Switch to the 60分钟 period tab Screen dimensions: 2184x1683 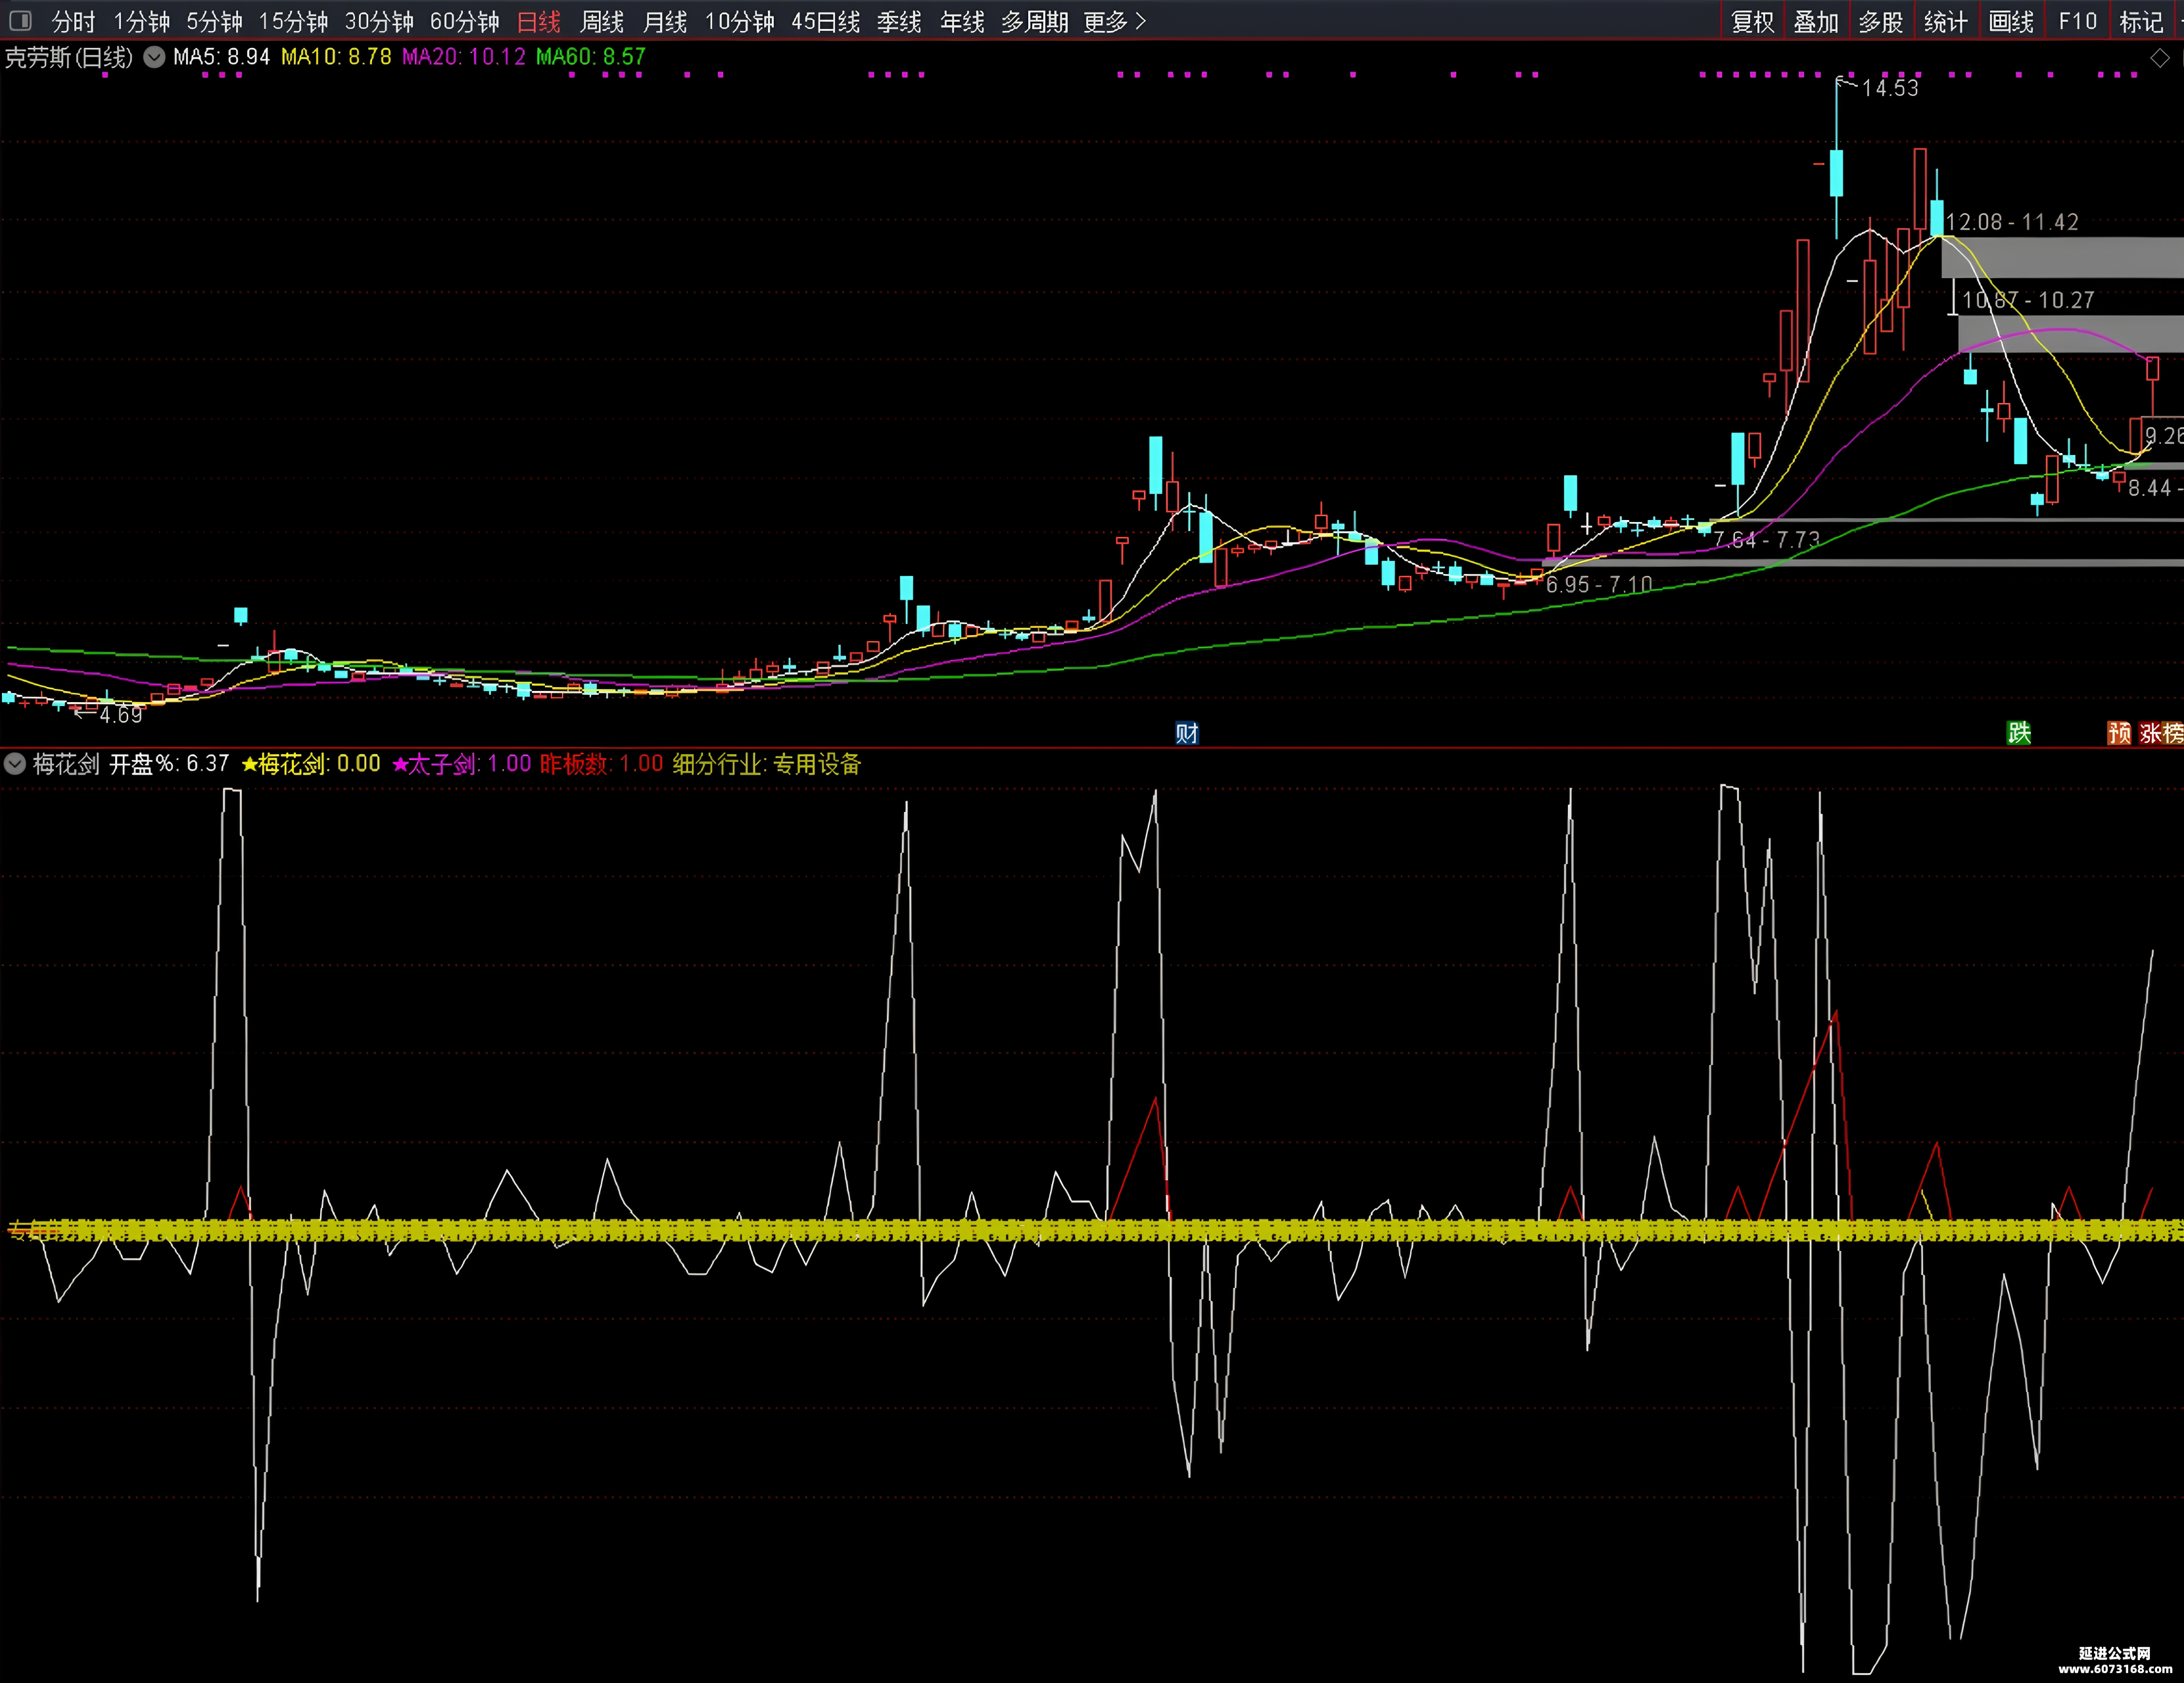click(464, 21)
